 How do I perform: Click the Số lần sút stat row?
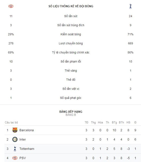click(70, 16)
